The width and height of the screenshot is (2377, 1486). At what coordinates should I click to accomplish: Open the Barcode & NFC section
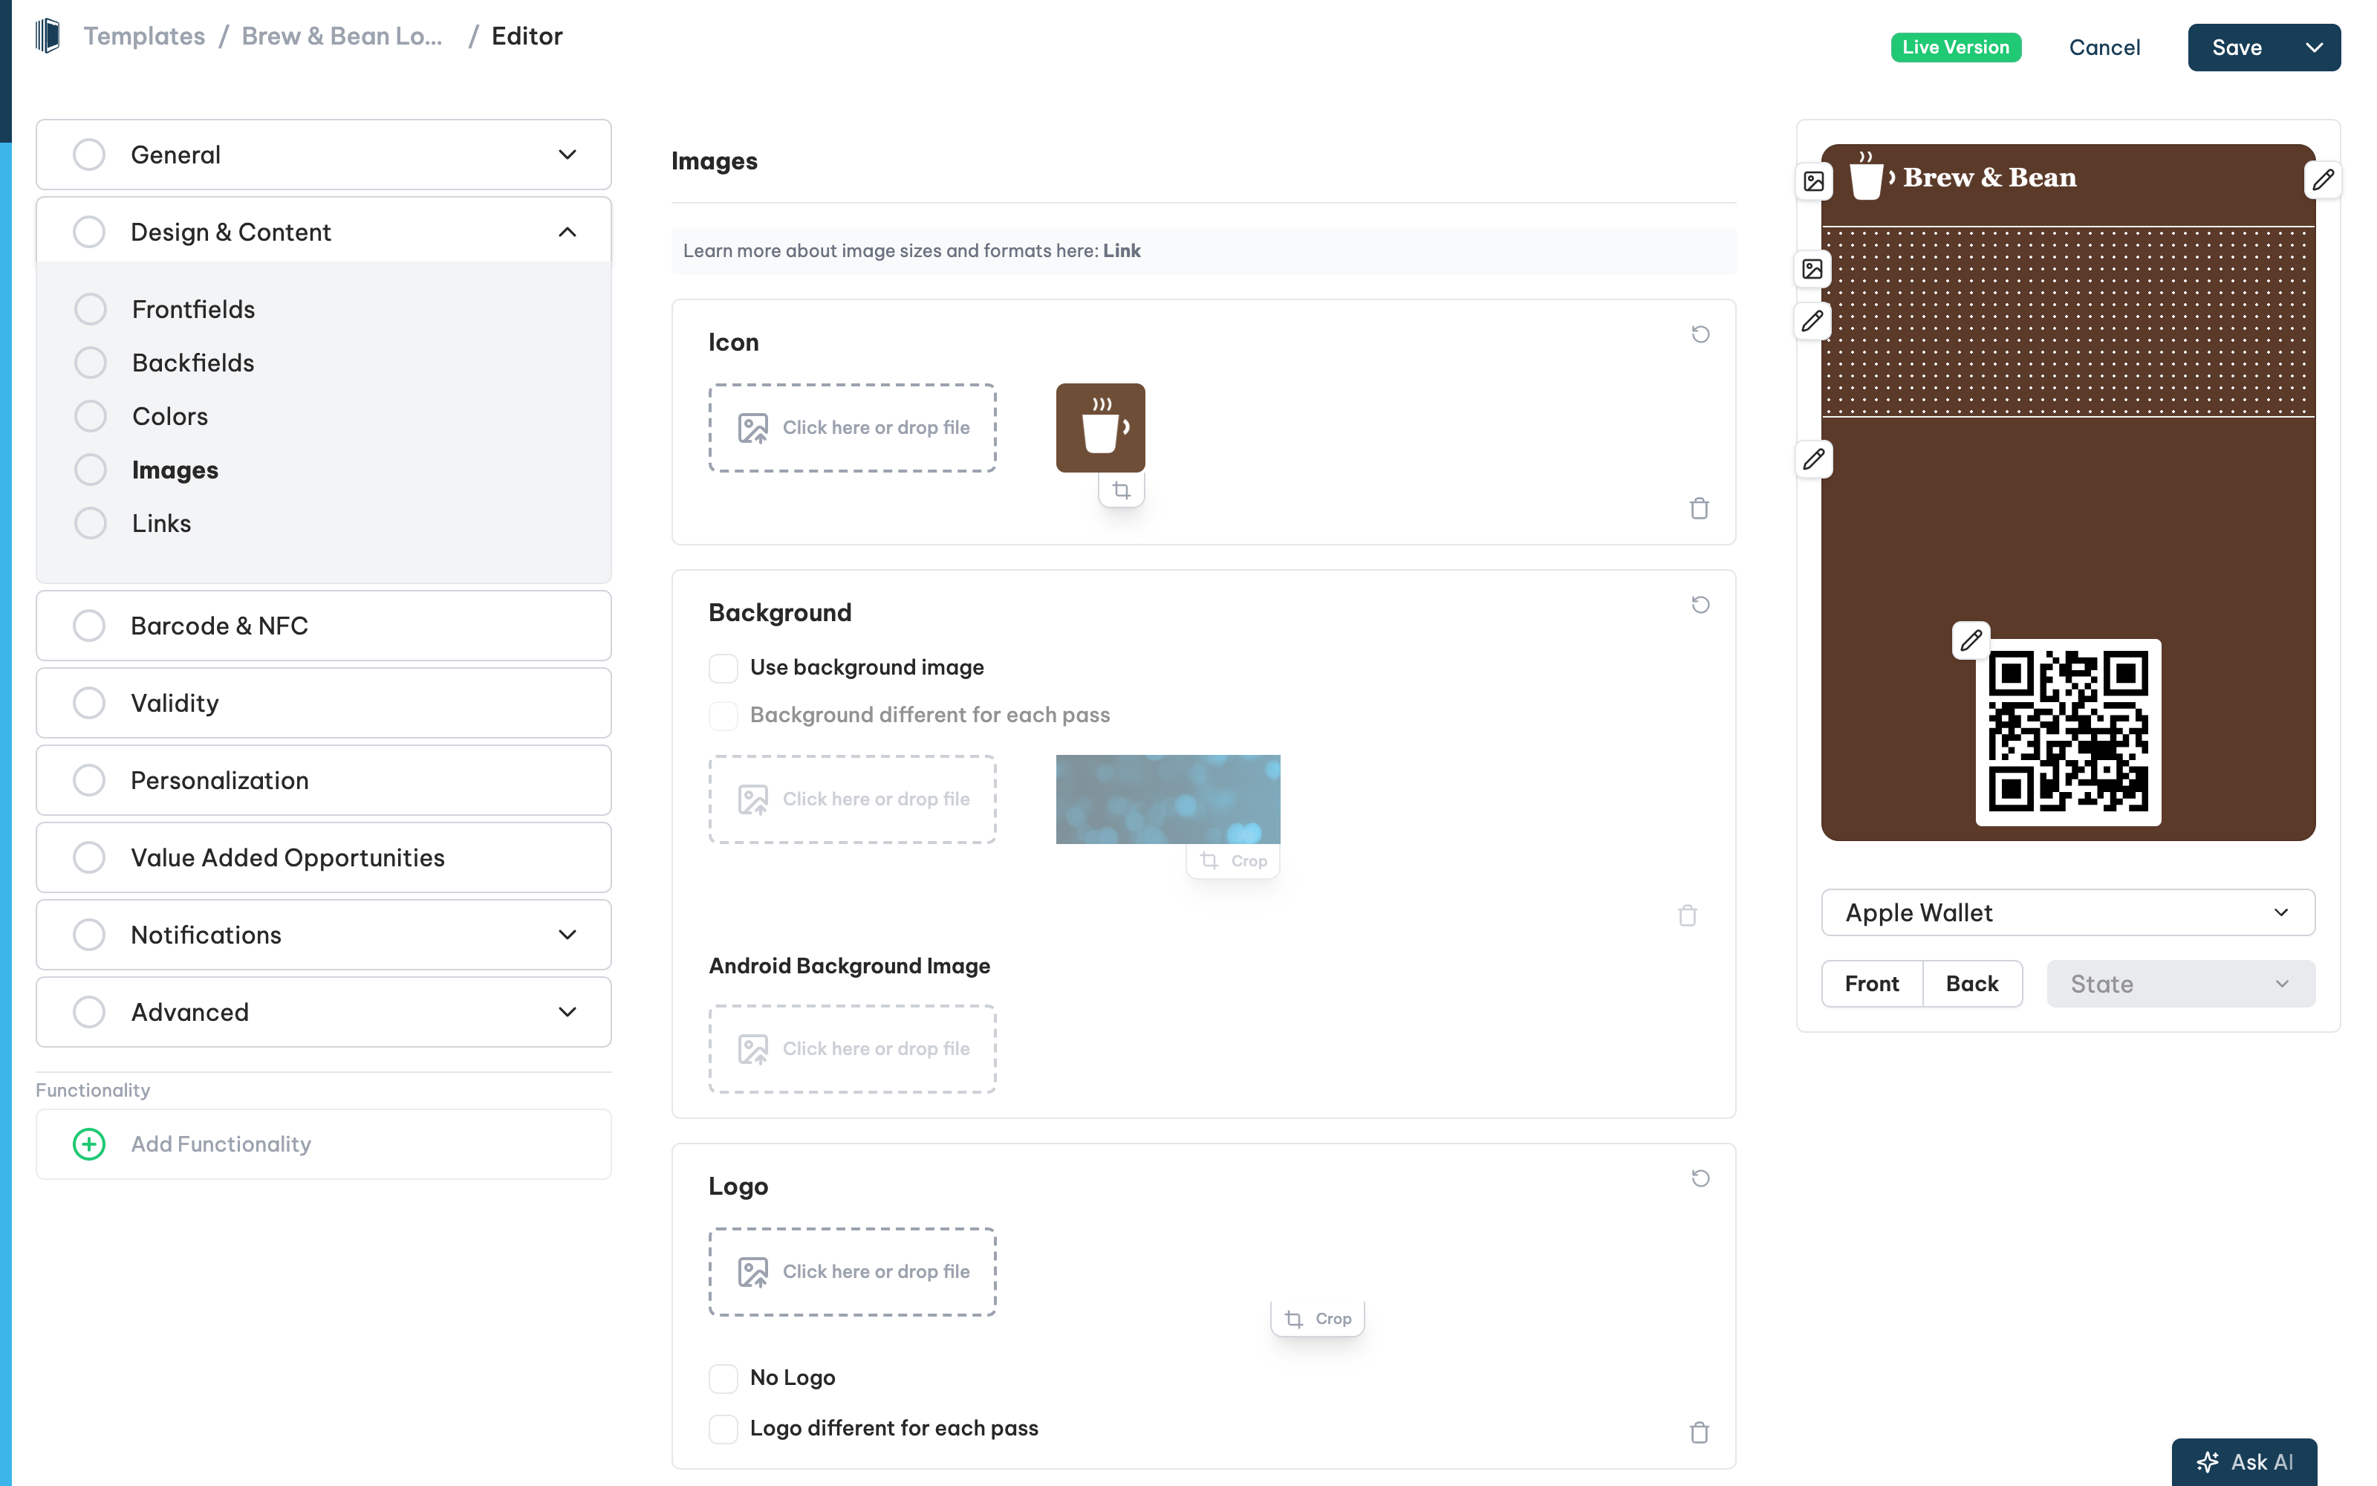click(x=324, y=625)
